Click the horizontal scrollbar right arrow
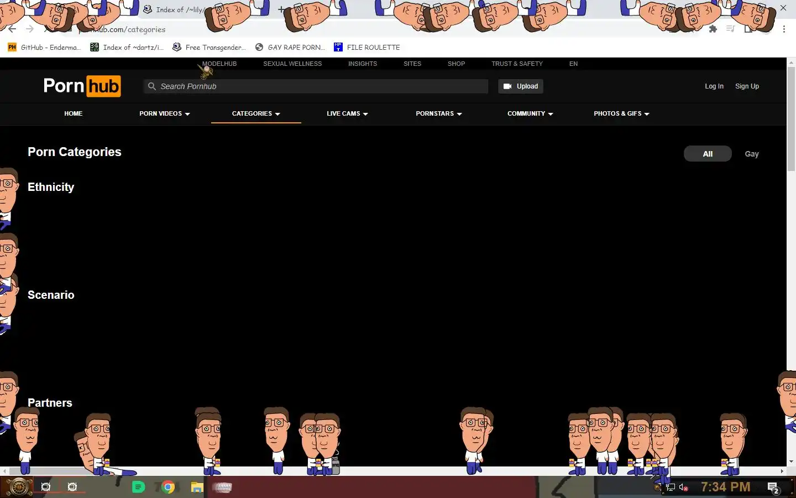The height and width of the screenshot is (498, 796). point(782,471)
